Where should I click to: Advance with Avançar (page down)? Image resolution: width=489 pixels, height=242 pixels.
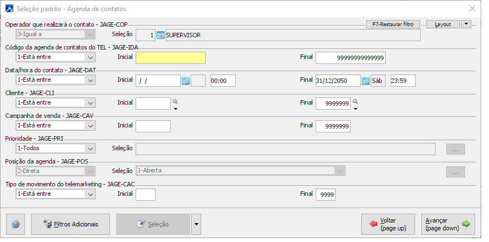click(x=448, y=224)
